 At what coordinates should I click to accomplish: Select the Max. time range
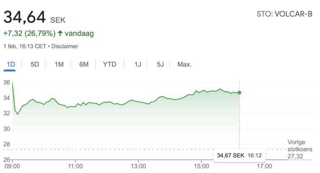coord(184,64)
